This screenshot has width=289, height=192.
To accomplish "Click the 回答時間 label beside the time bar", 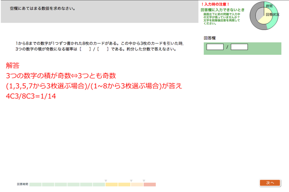I will 22,184.
